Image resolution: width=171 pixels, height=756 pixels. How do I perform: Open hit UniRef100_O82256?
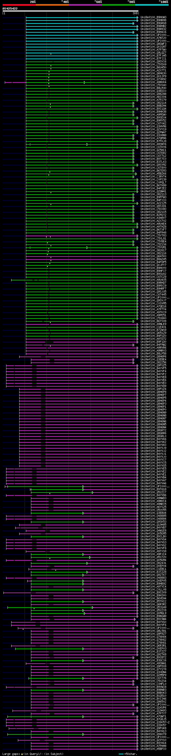click(x=153, y=362)
